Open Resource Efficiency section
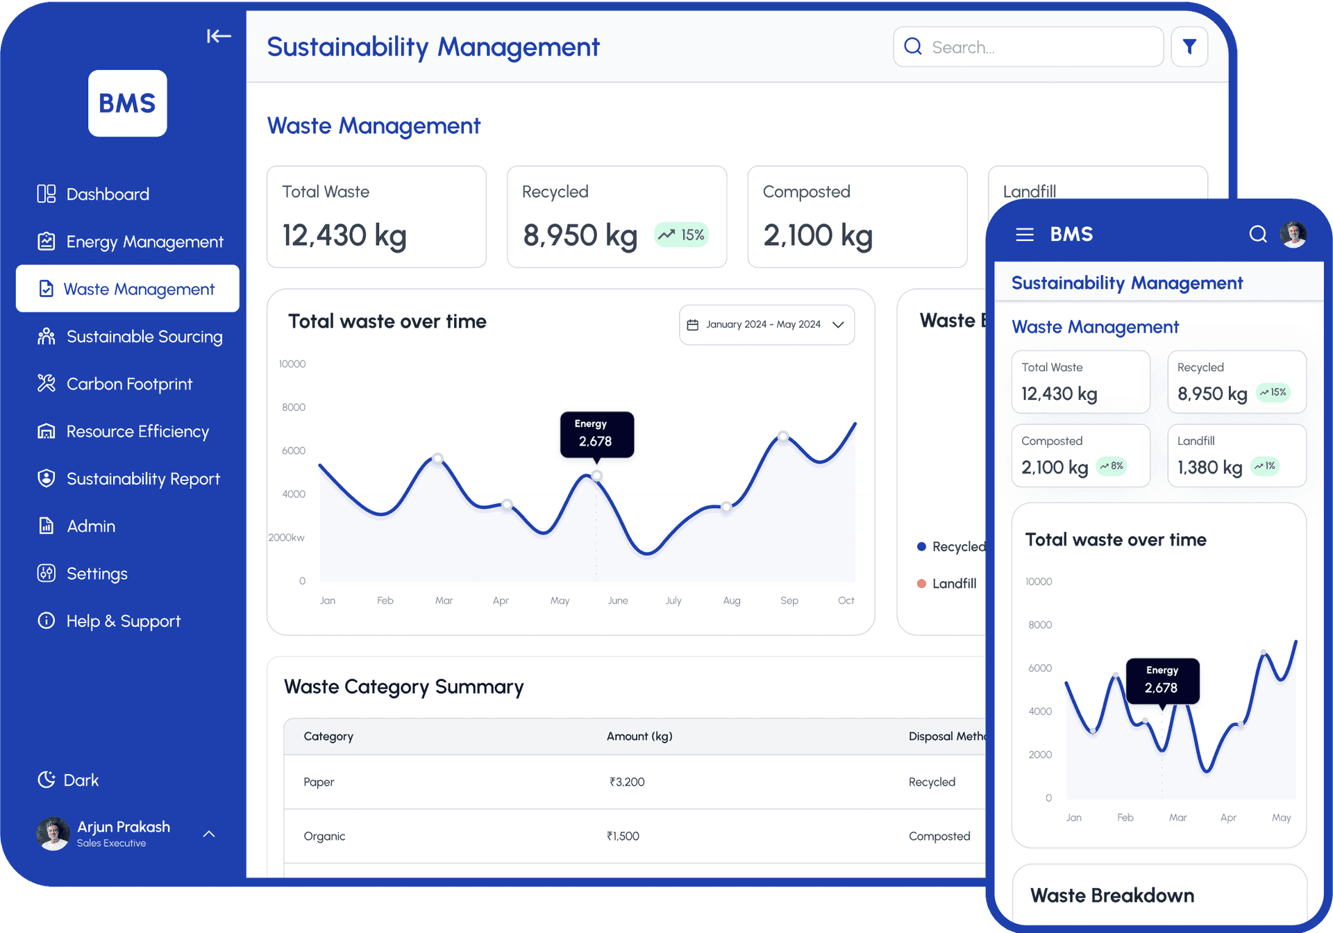 point(137,431)
